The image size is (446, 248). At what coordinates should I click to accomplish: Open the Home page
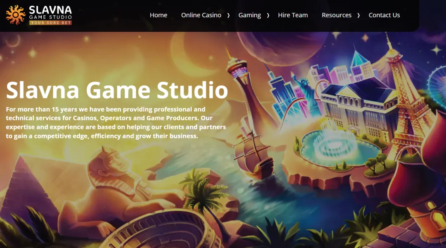pyautogui.click(x=158, y=15)
